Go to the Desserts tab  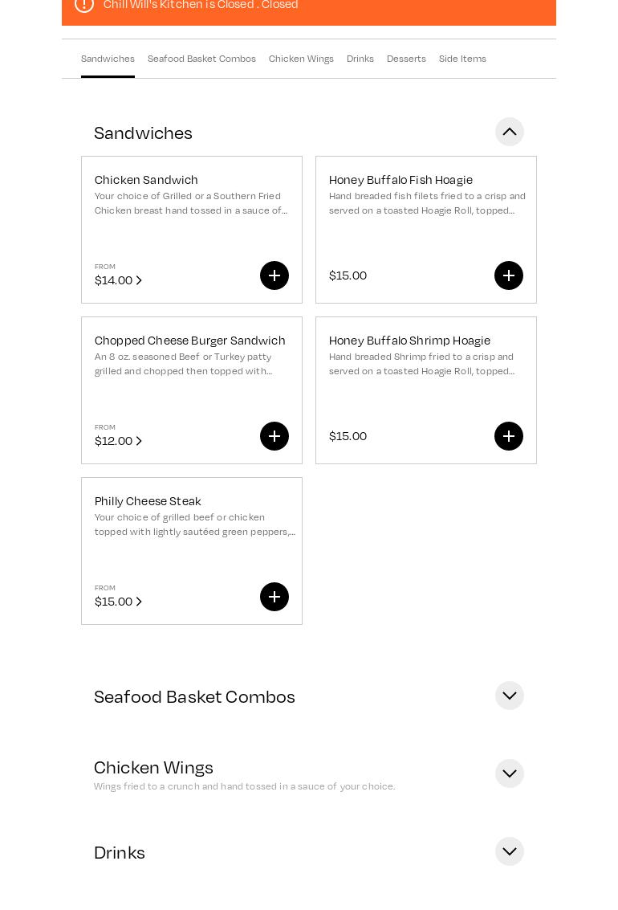tap(406, 59)
